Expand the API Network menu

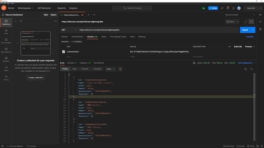pyautogui.click(x=45, y=8)
